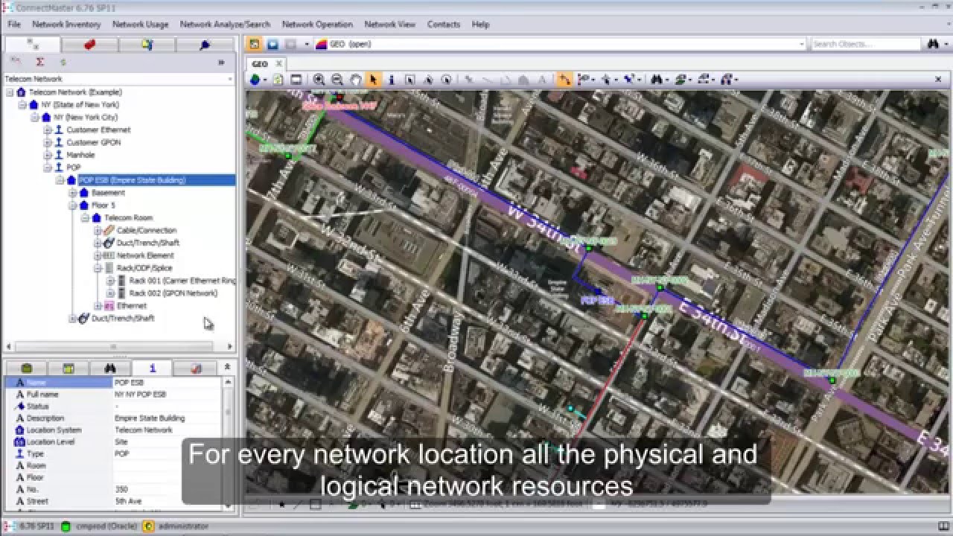Open the Contacts menu
This screenshot has width=953, height=536.
coord(444,25)
